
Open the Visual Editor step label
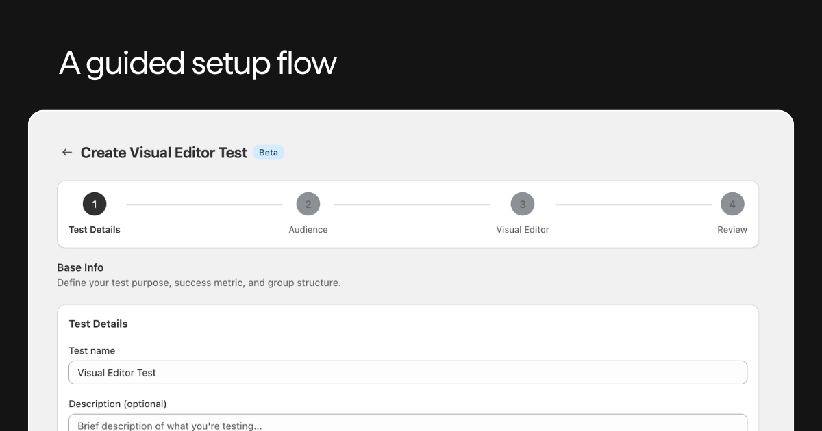pos(523,230)
